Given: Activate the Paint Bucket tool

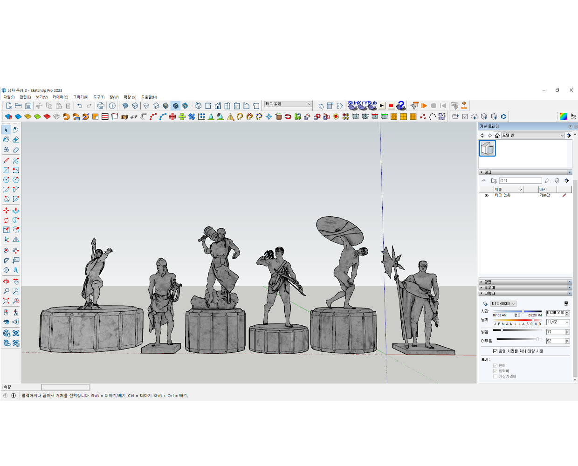Looking at the screenshot, I should [6, 139].
